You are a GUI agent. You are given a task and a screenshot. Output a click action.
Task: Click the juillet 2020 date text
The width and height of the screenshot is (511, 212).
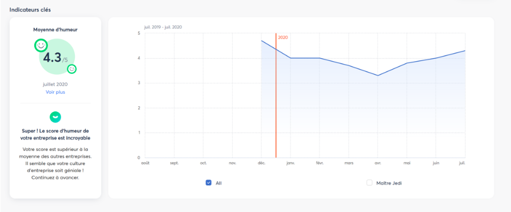55,85
